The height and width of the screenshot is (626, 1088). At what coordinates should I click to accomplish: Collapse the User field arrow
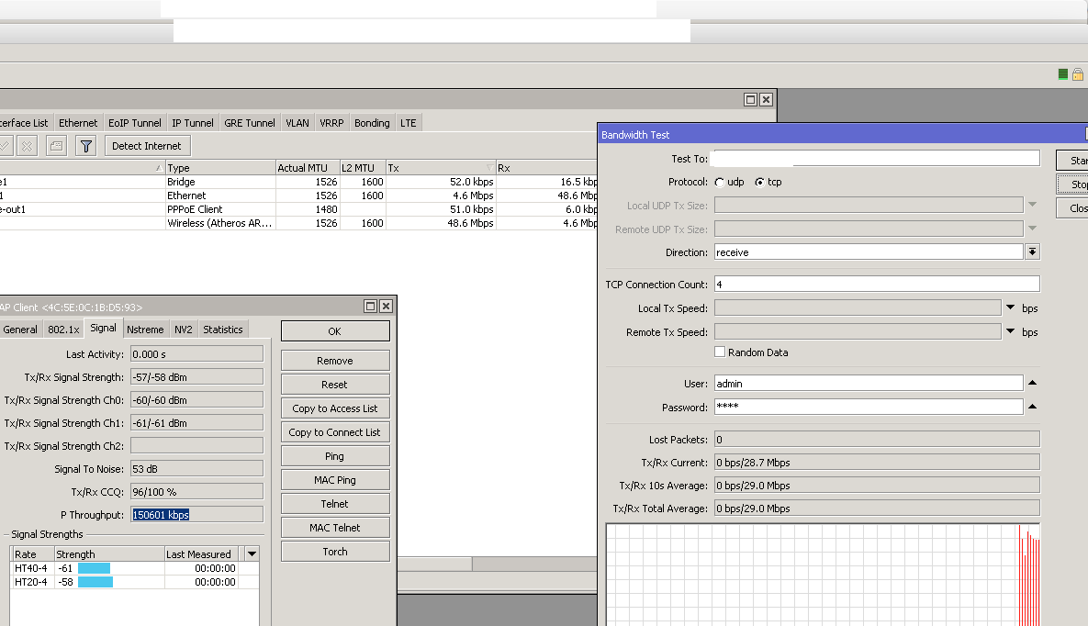pos(1033,383)
